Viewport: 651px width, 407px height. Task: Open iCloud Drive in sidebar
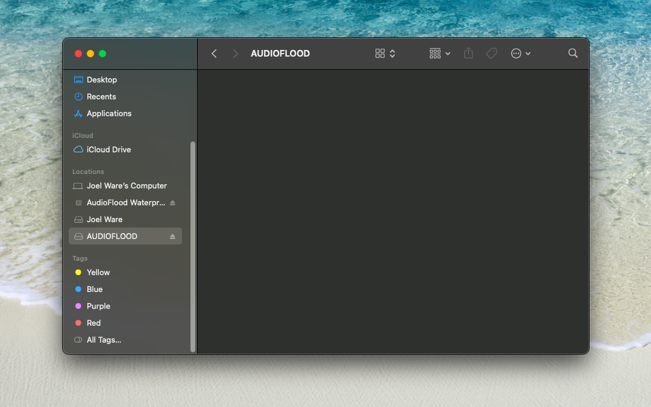point(125,149)
